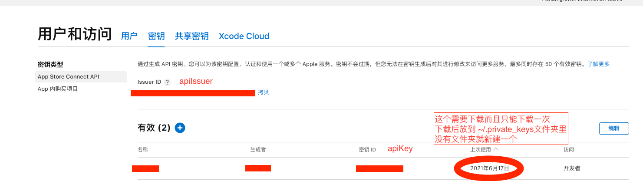Click the 密钥 ID column header

(x=367, y=150)
